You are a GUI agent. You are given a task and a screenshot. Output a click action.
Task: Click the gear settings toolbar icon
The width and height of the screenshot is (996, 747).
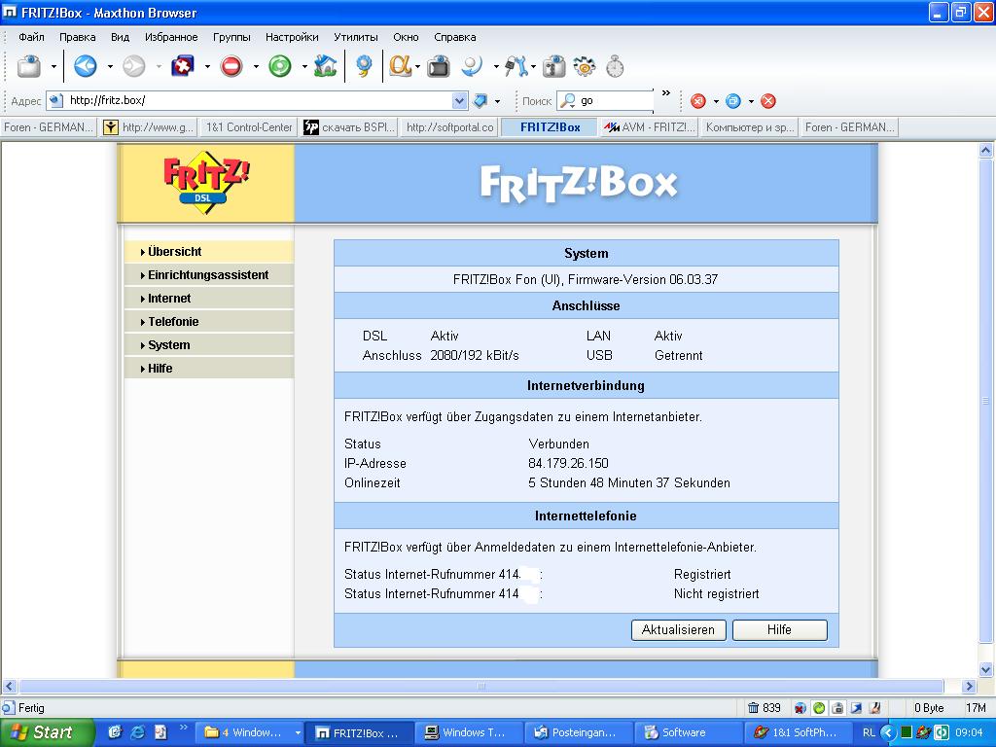584,66
